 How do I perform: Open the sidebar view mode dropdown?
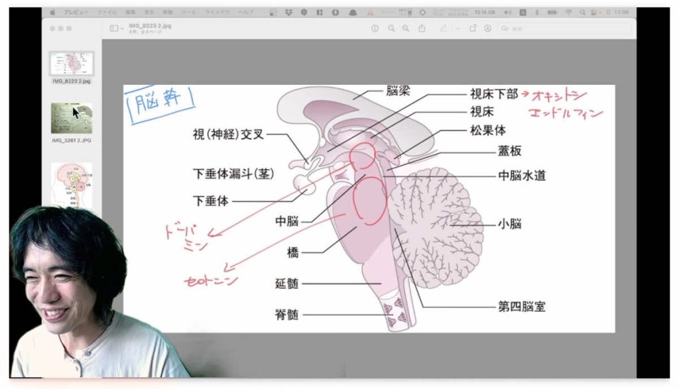(116, 28)
